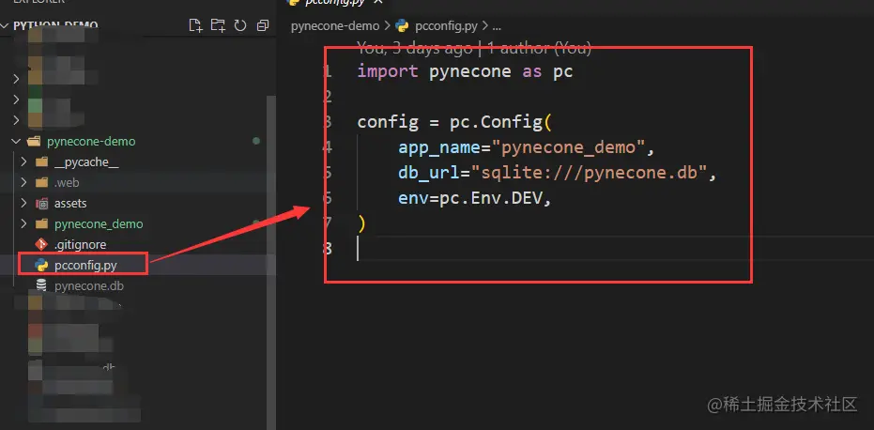Click the config = pc.Config( line
Screen dimensions: 874x430
point(454,122)
